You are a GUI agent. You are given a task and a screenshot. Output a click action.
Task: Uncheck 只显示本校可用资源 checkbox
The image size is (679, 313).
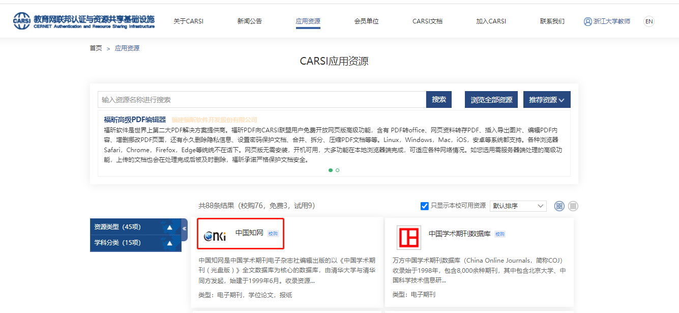pyautogui.click(x=425, y=206)
